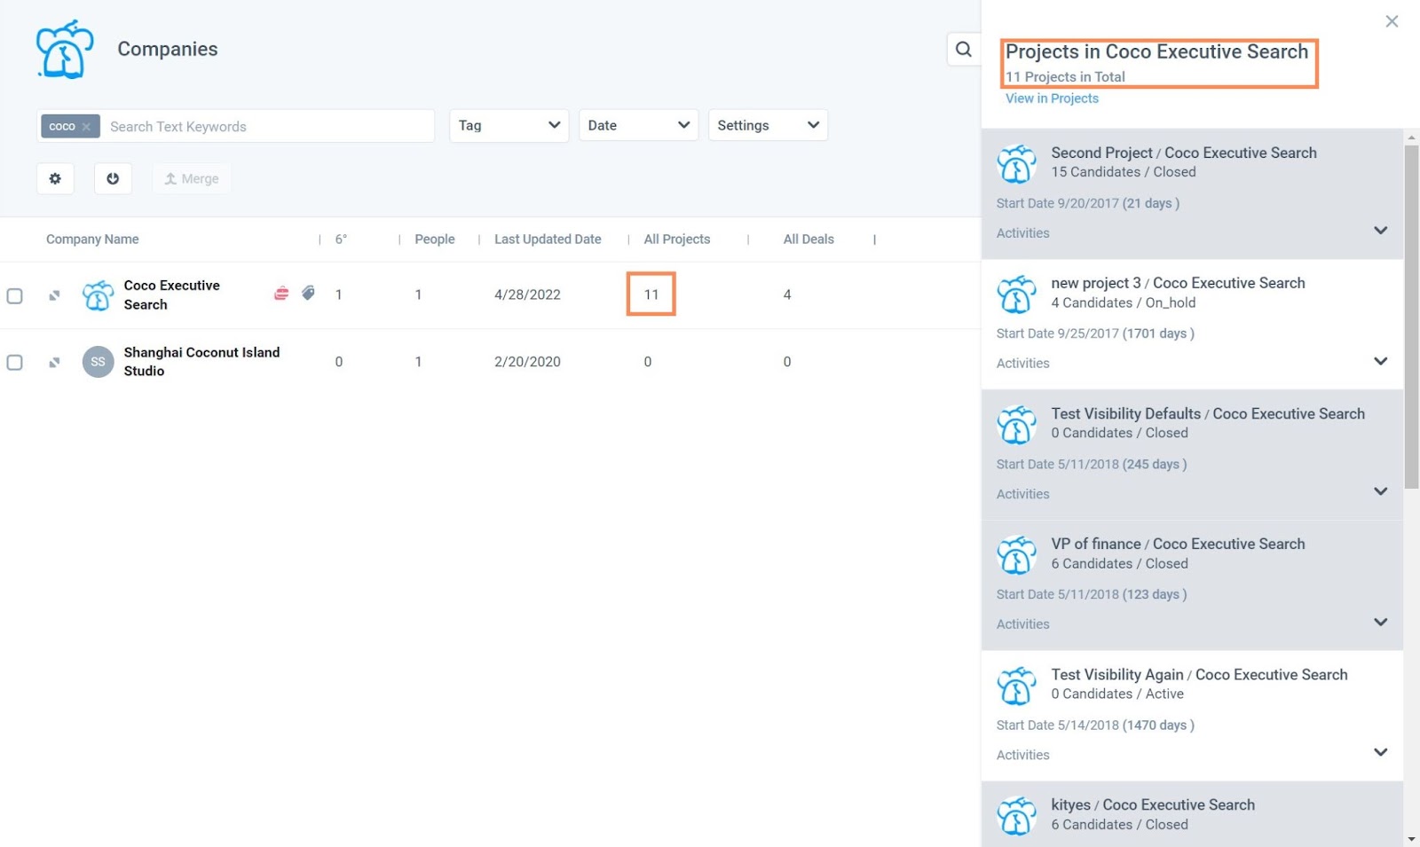The width and height of the screenshot is (1420, 847).
Task: Click the 6° column header
Action: click(341, 239)
